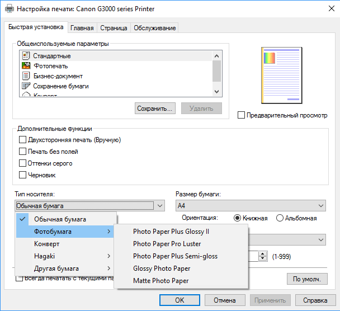This screenshot has width=340, height=311.
Task: Click the presets list scrollbar thumb
Action: tap(216, 71)
